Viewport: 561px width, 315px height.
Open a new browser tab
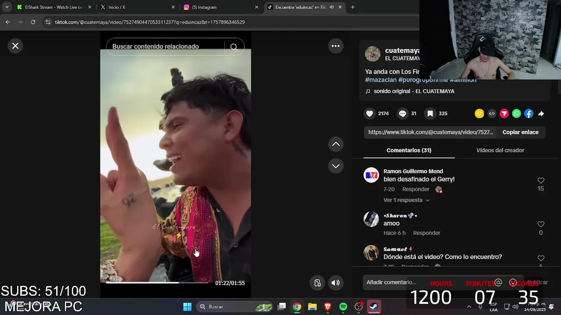[352, 7]
